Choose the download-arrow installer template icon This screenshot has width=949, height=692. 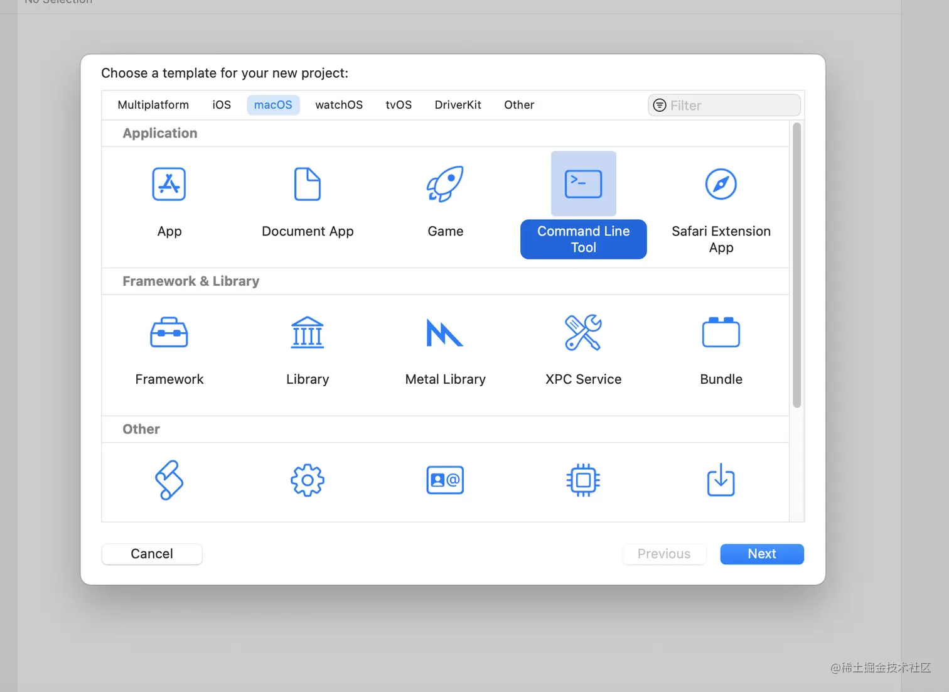tap(721, 480)
